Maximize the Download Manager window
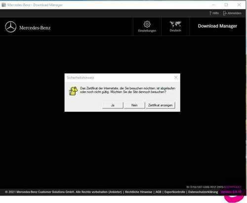The image size is (247, 203). point(226,5)
